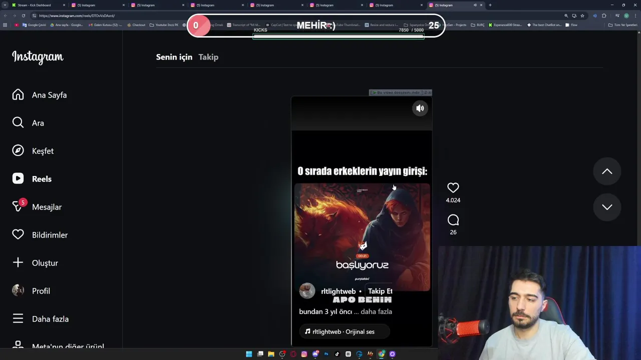Click the browser back arrow

6,15
